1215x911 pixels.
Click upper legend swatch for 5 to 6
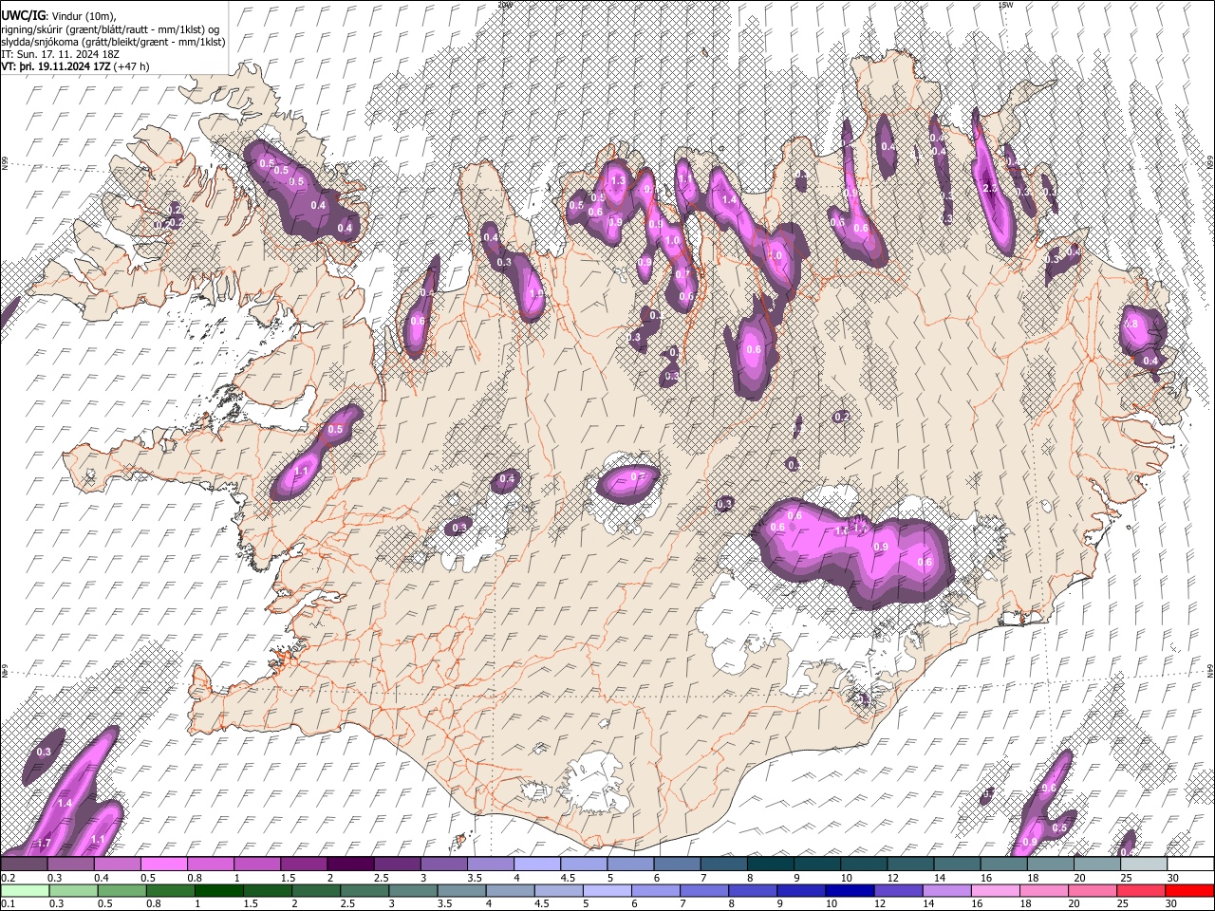click(x=629, y=865)
